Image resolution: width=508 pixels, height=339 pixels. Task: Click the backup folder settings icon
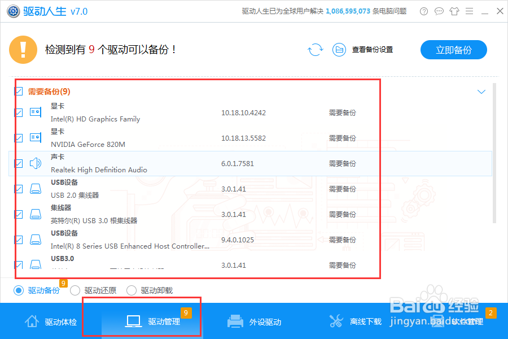point(339,50)
